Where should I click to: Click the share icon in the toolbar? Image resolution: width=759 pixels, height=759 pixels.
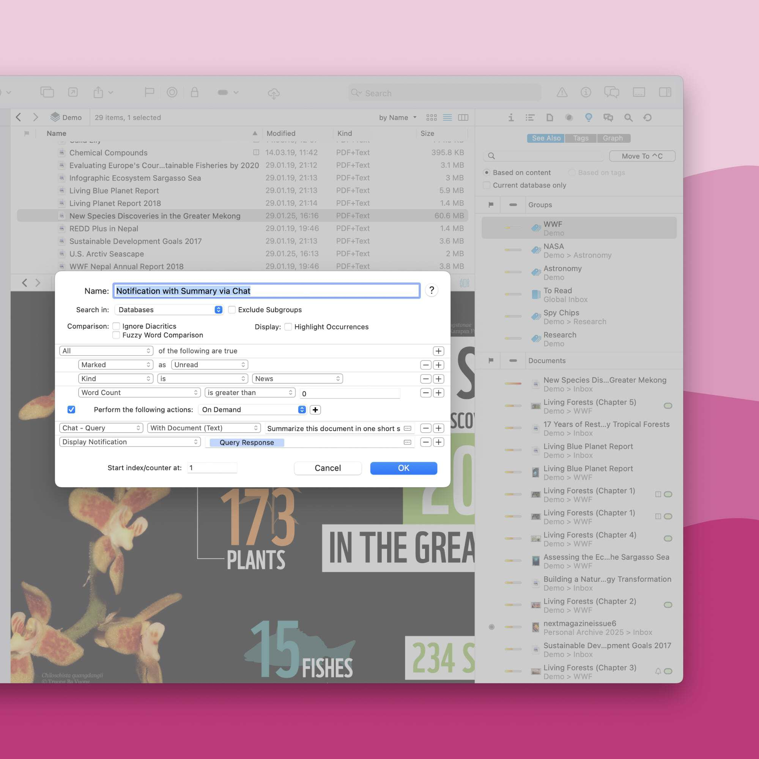[98, 92]
